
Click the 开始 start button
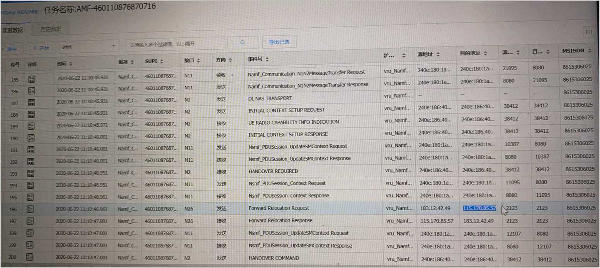[41, 48]
